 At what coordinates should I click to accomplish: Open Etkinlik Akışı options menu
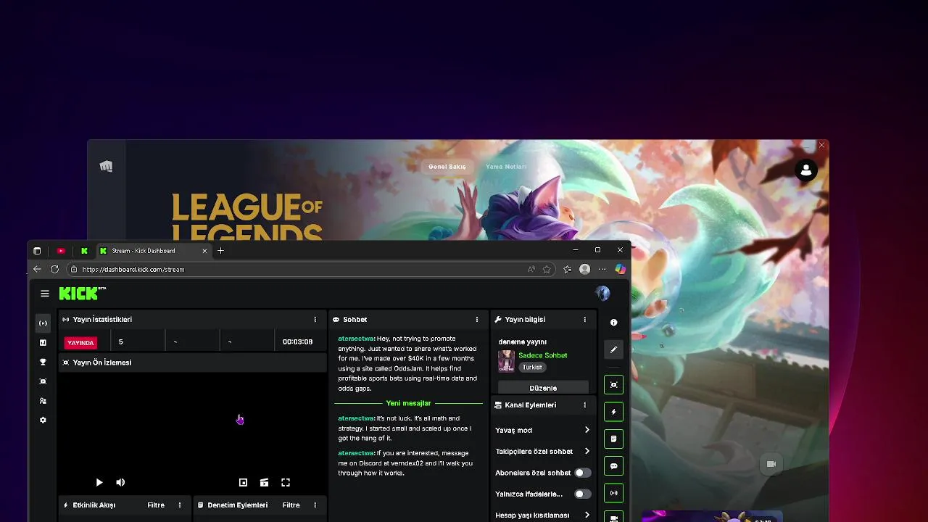point(180,505)
